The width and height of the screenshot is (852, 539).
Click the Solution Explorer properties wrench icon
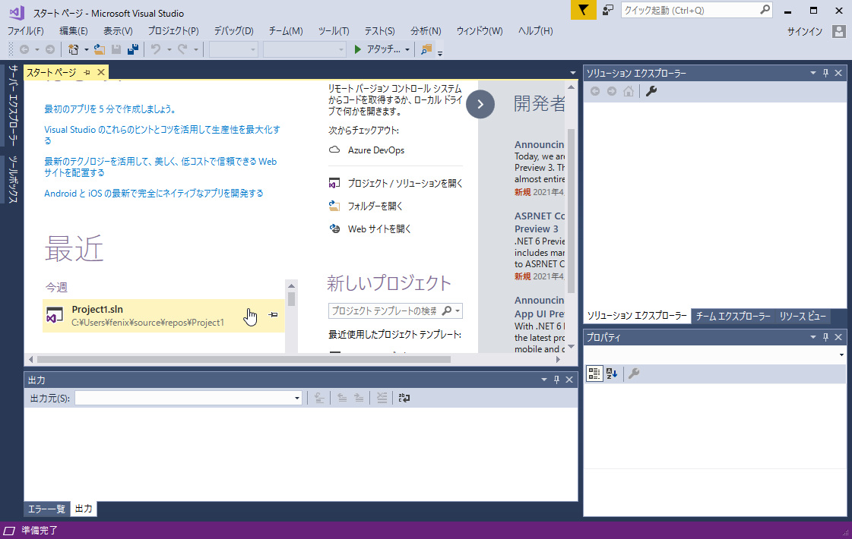point(651,91)
